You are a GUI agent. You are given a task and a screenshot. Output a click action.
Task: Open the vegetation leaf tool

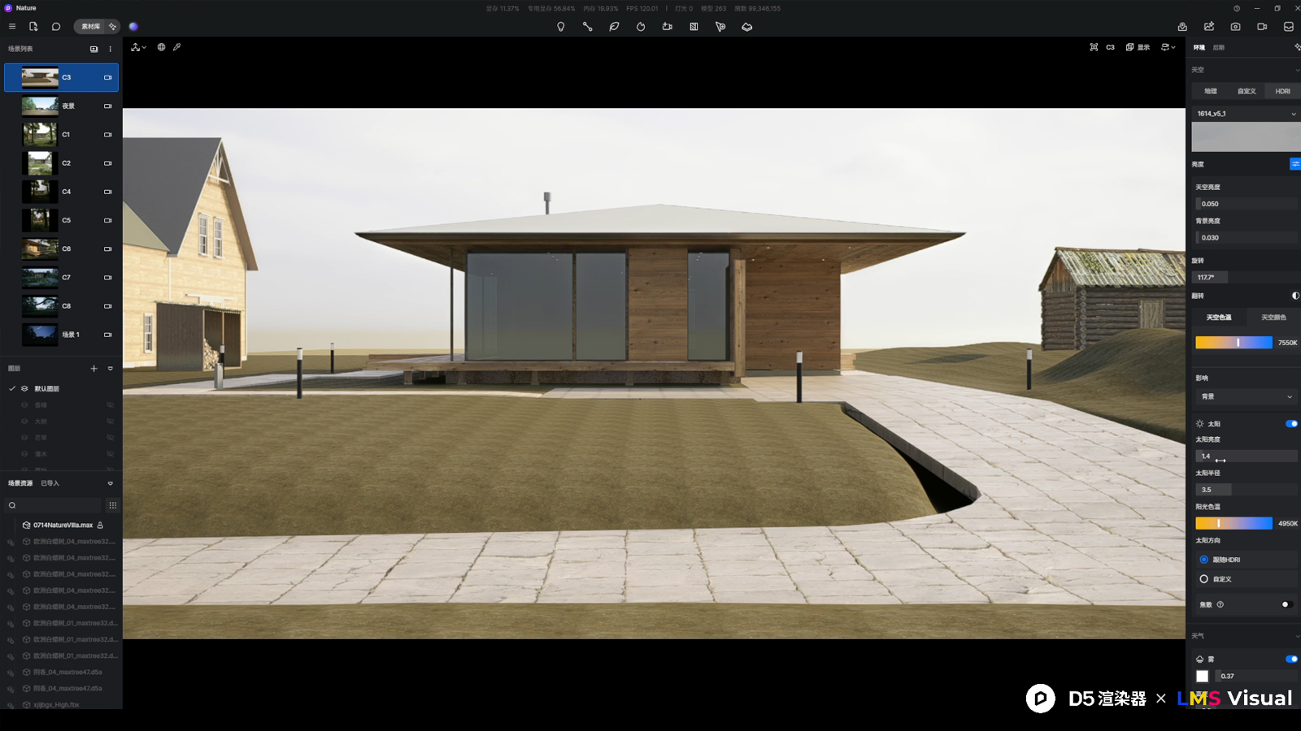[x=614, y=27]
